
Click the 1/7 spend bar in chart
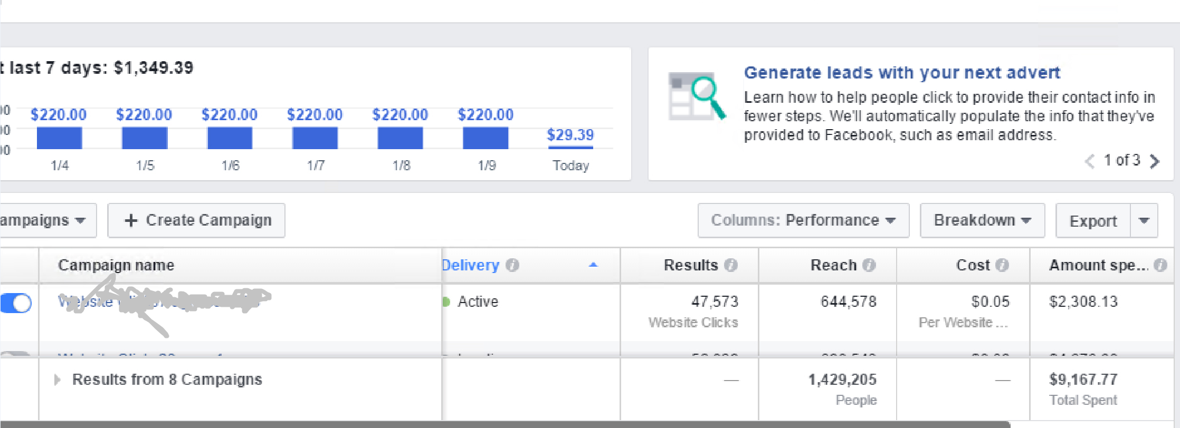pos(315,138)
